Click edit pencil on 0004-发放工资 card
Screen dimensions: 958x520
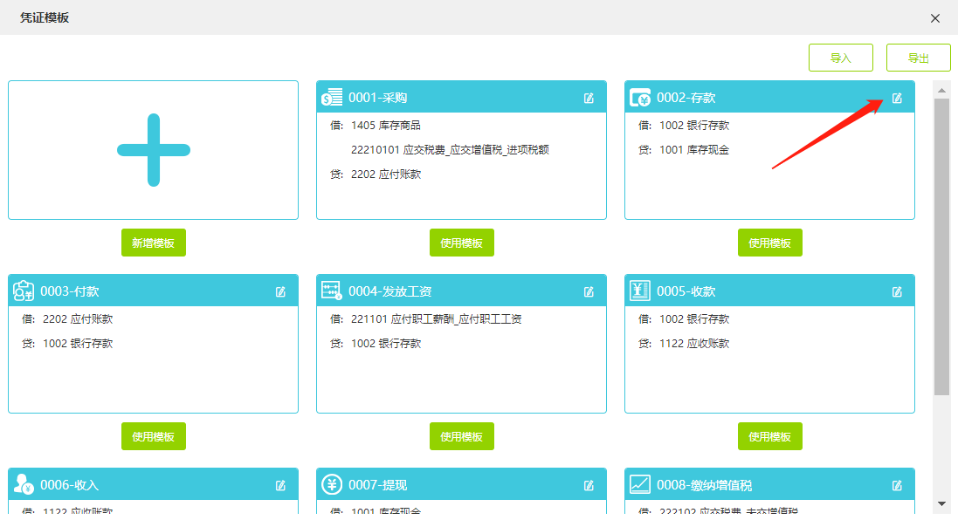pos(589,291)
